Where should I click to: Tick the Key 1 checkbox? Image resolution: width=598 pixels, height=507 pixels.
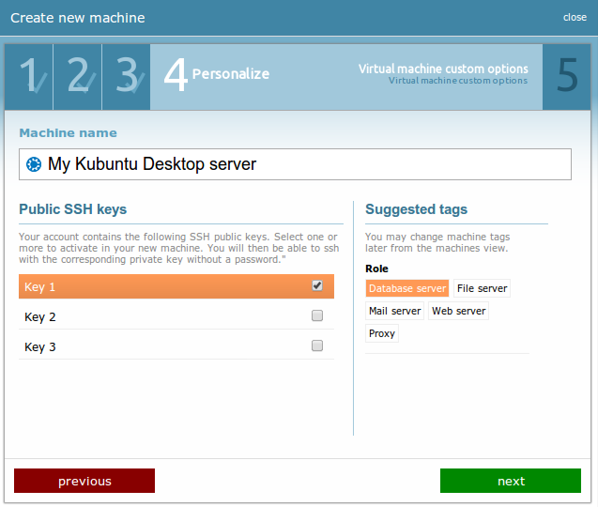click(317, 285)
